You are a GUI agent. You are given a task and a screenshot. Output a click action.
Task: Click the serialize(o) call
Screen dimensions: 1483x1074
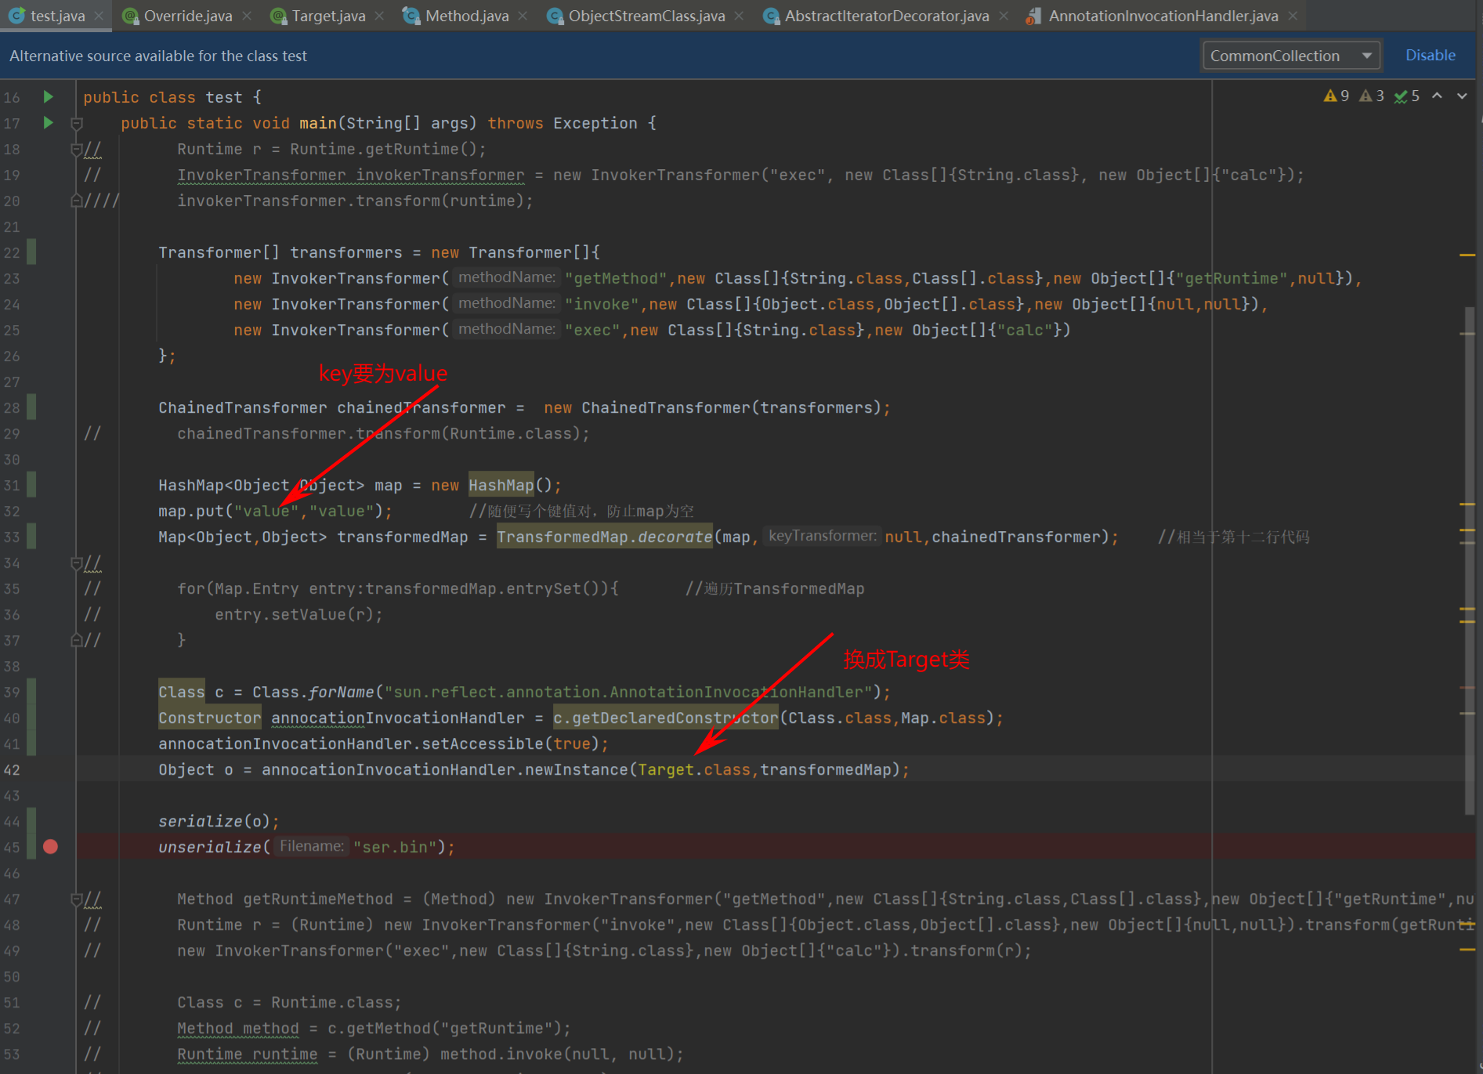coord(219,822)
